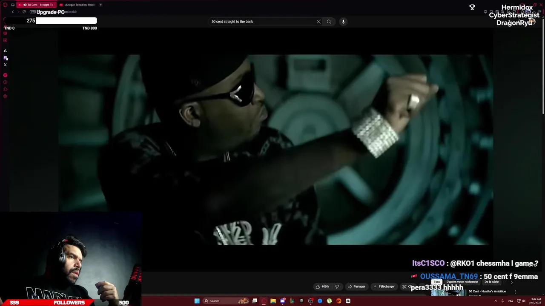Open History clock icon in sidebar
The width and height of the screenshot is (545, 306).
coord(5,82)
